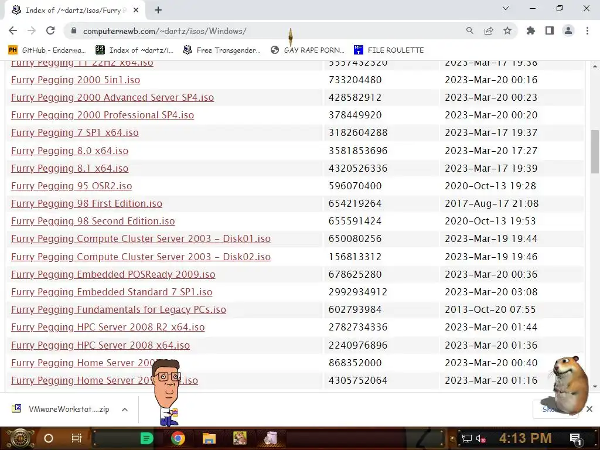
Task: Click the date '2013-Oct-20 07:55'
Action: pos(490,309)
